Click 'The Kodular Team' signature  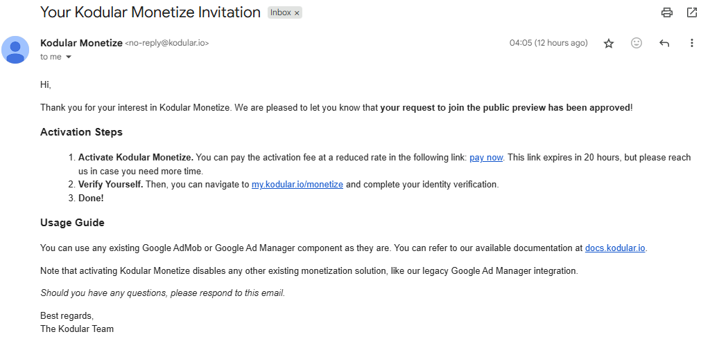point(77,329)
